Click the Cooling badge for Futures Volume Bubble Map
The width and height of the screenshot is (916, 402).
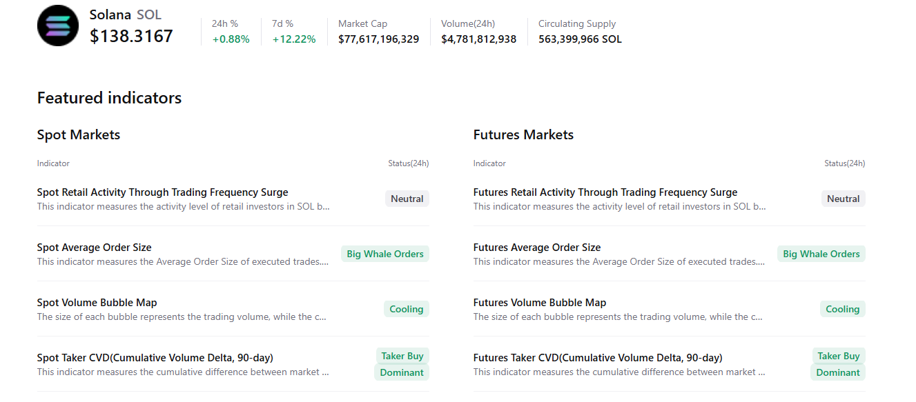pos(842,308)
